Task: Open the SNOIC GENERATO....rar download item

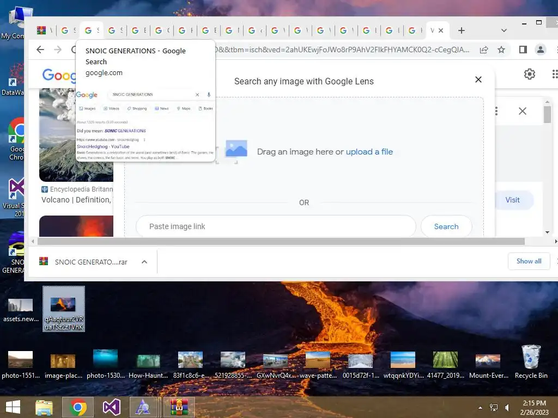Action: pos(83,262)
